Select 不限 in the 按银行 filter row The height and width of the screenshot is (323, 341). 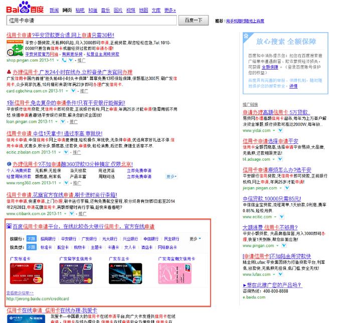[32, 239]
